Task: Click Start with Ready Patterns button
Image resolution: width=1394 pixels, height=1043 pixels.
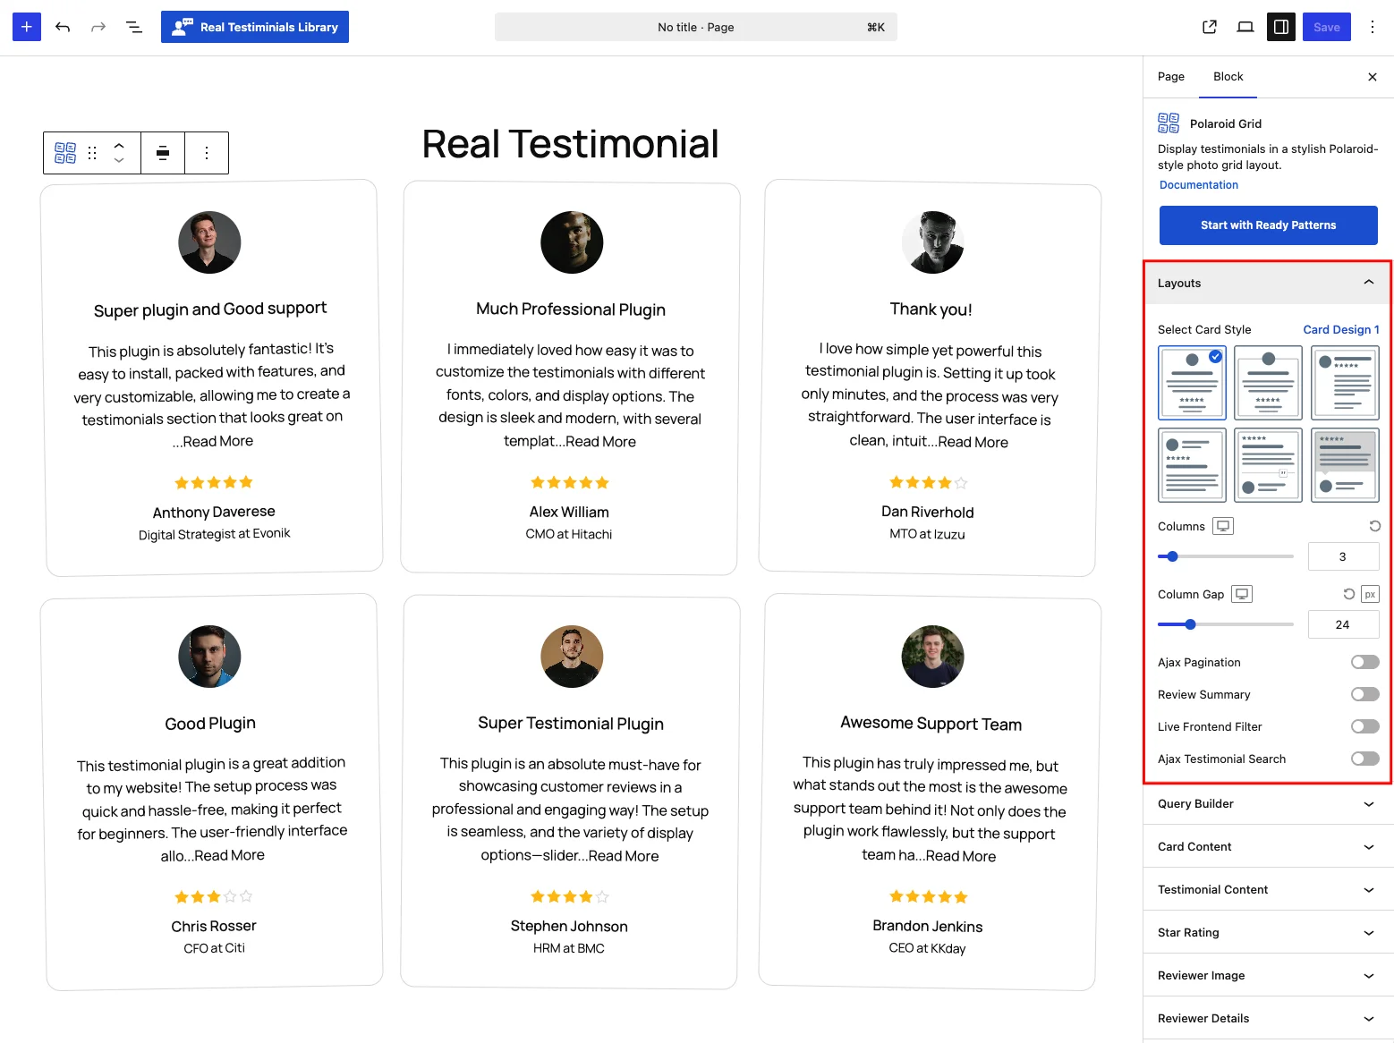Action: (x=1269, y=225)
